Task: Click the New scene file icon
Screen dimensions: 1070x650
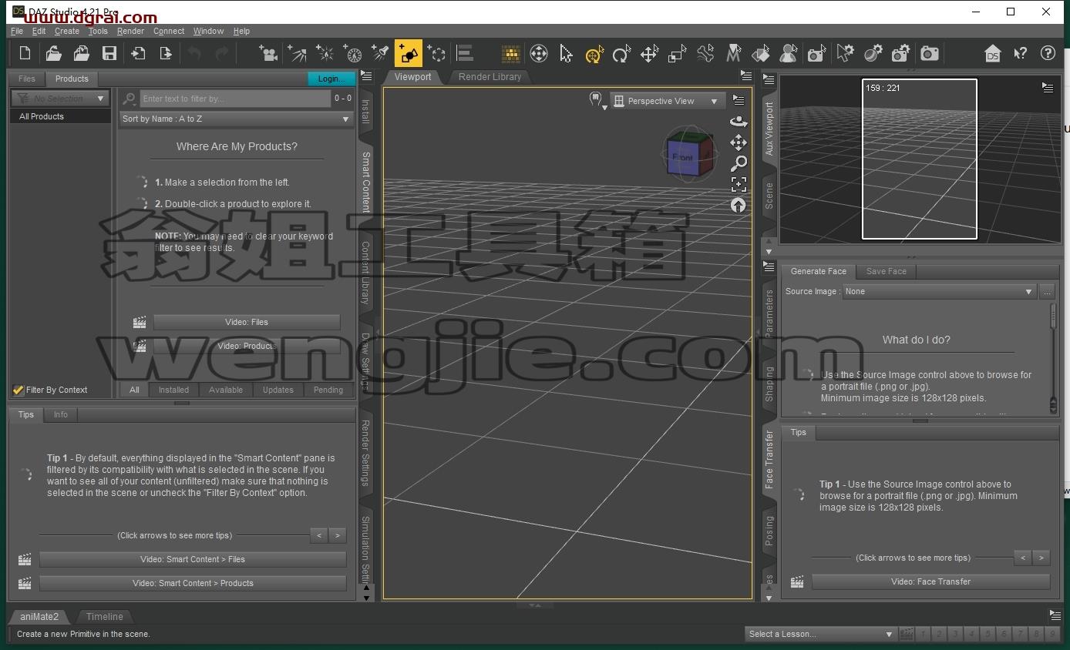Action: 25,53
